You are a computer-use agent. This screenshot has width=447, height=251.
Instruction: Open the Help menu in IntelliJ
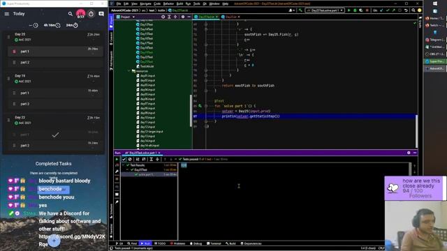(x=225, y=3)
